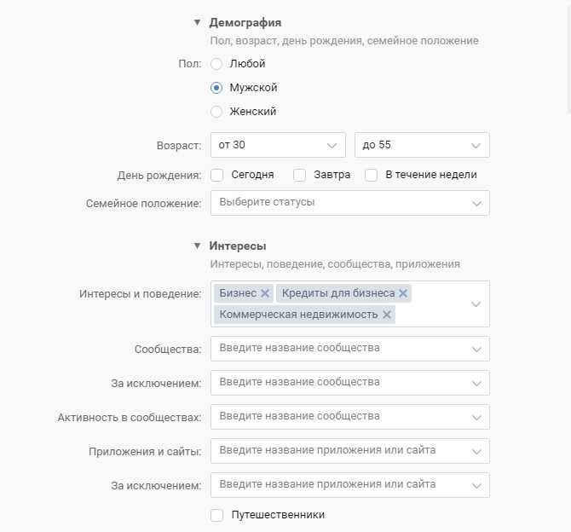This screenshot has height=532, width=571.
Task: Remove the Коммерческая недвижимость tag
Action: point(387,315)
